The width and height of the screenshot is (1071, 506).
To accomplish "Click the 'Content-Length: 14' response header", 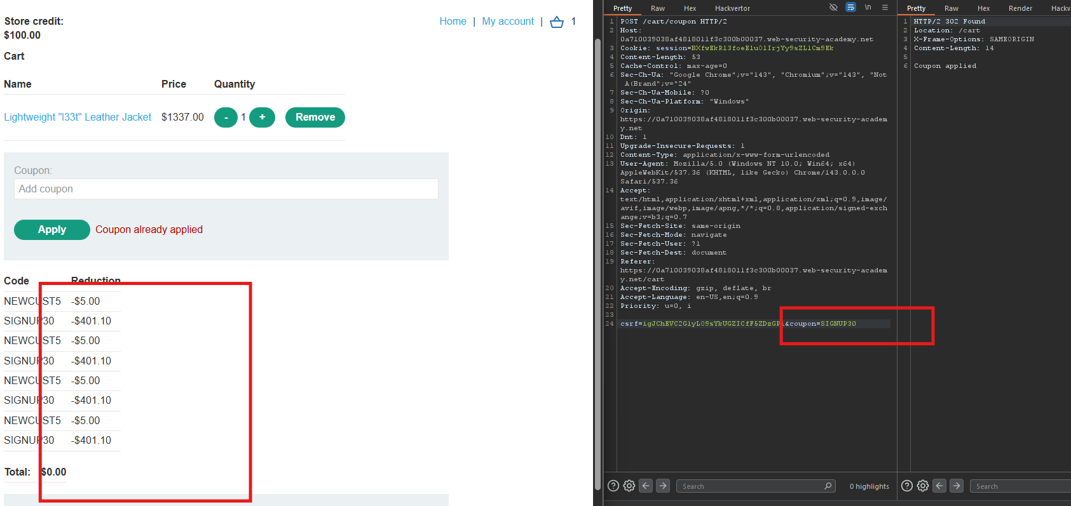I will point(954,48).
